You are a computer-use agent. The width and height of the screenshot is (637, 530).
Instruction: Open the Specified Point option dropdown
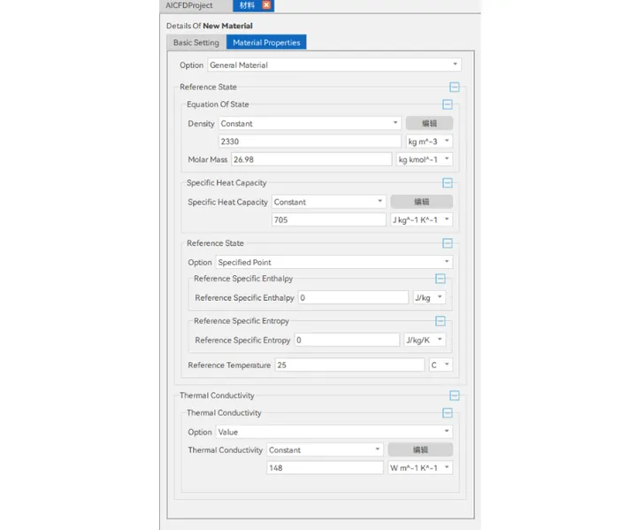(334, 262)
